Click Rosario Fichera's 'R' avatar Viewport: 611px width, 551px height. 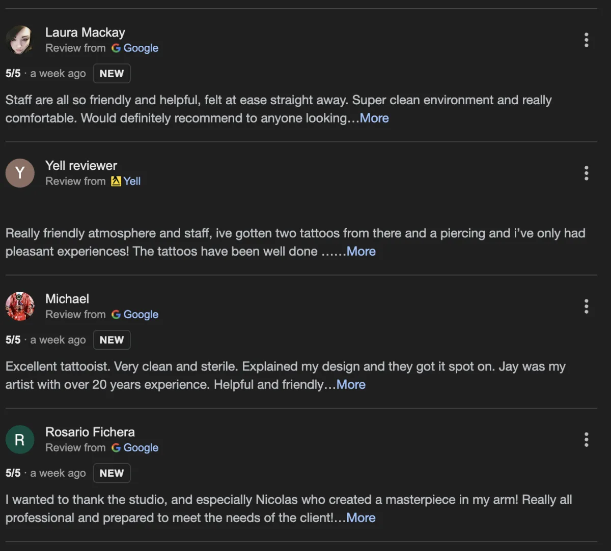click(x=20, y=439)
